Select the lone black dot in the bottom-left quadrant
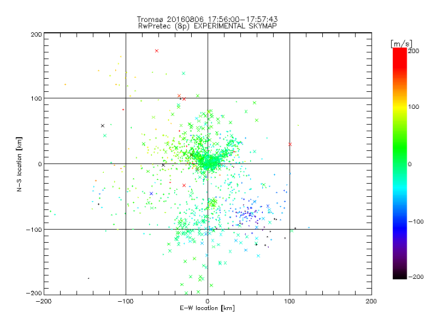Screen dimensions: 437x328 click(88, 278)
